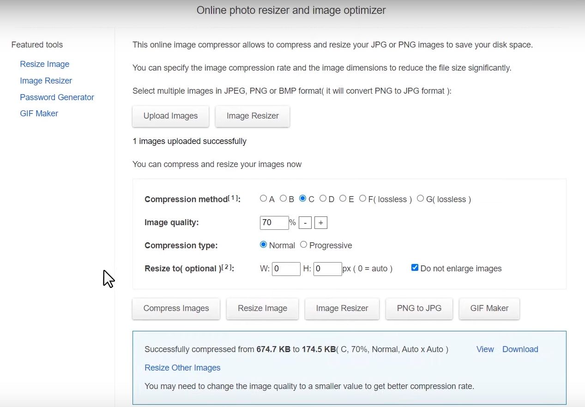Viewport: 585px width, 407px height.
Task: Focus the resize height field
Action: coord(328,269)
